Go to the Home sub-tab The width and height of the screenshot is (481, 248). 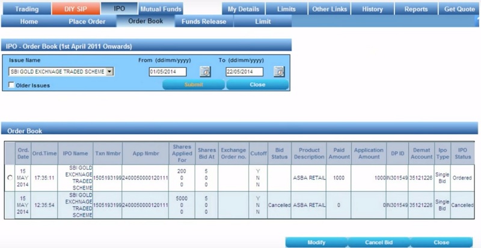coord(29,22)
